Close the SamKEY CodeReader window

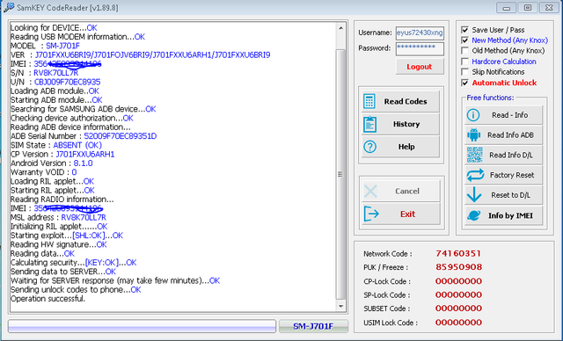pos(549,8)
